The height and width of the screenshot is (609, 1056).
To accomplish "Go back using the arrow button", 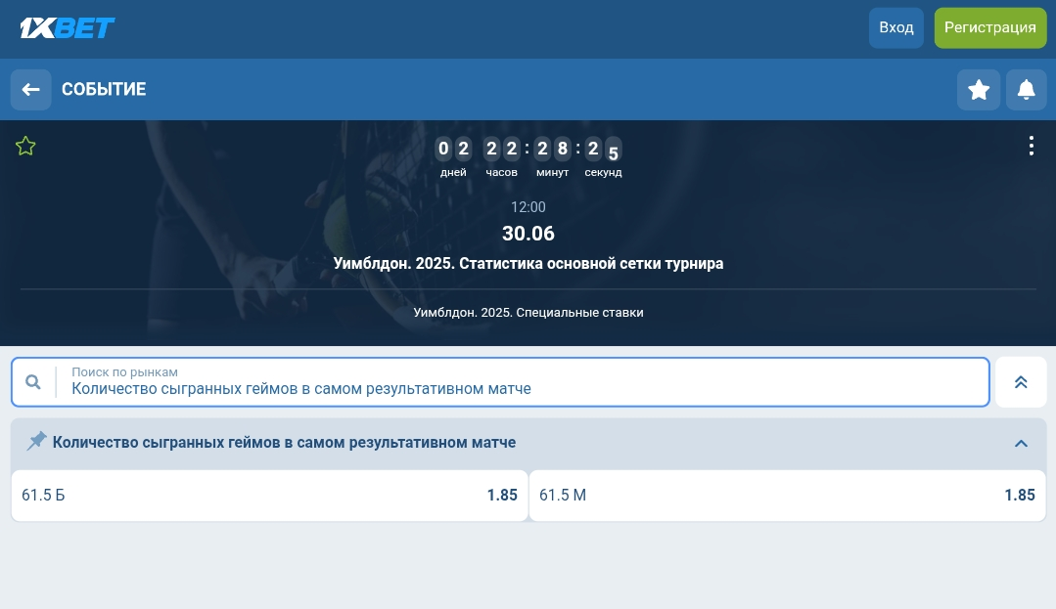I will click(x=30, y=90).
